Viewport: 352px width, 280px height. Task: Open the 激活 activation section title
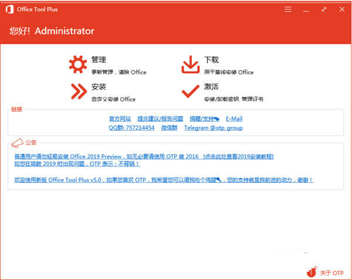click(211, 87)
